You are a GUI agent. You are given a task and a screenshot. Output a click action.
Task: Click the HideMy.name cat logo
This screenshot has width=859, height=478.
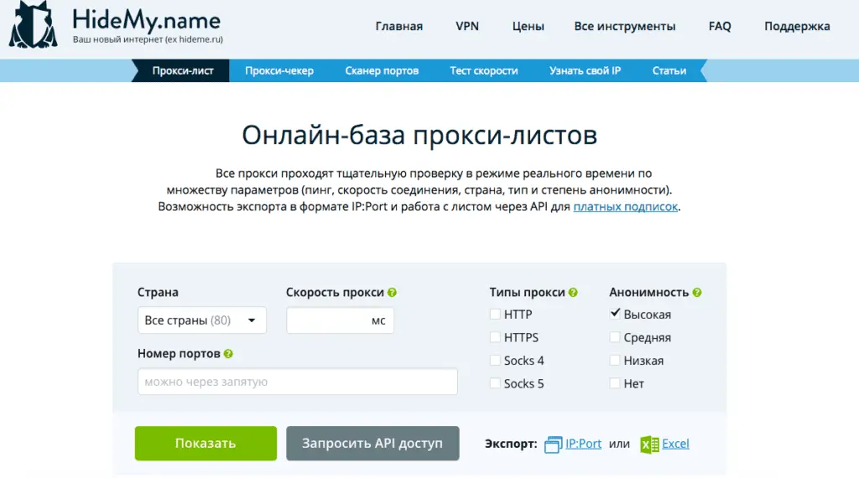tap(34, 25)
